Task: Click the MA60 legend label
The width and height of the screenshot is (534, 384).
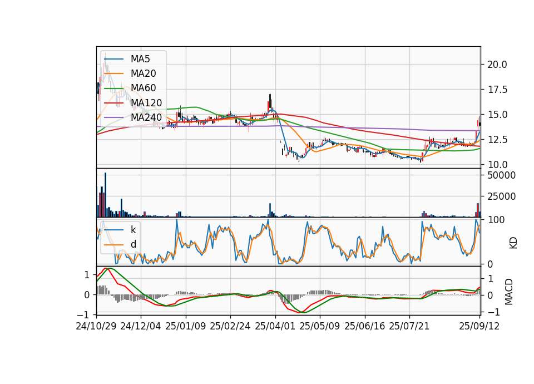Action: 143,88
